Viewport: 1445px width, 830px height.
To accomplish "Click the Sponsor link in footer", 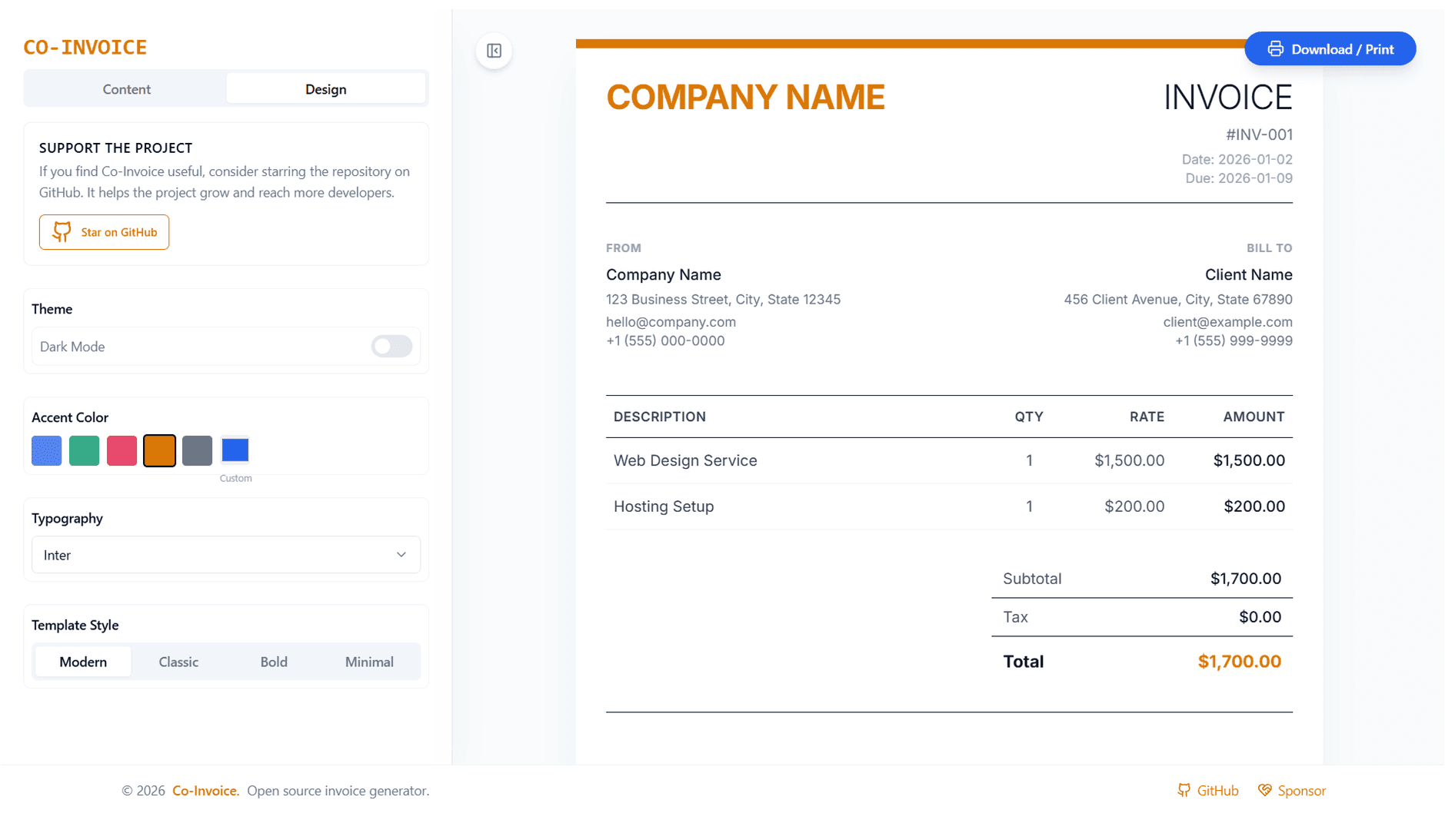I will (x=1301, y=790).
